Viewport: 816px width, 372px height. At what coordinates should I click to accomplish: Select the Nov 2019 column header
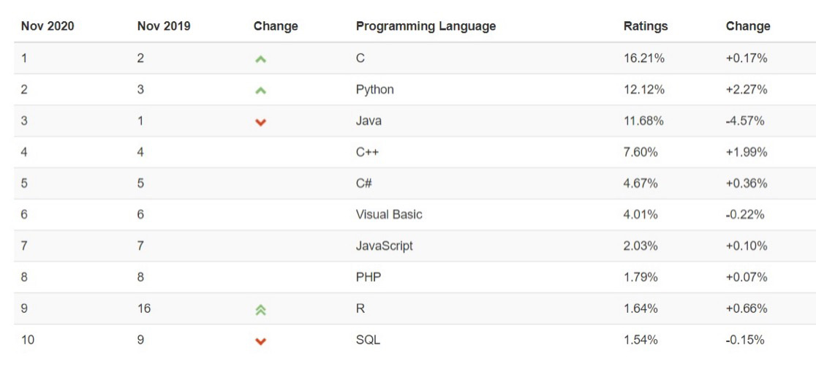click(x=164, y=26)
